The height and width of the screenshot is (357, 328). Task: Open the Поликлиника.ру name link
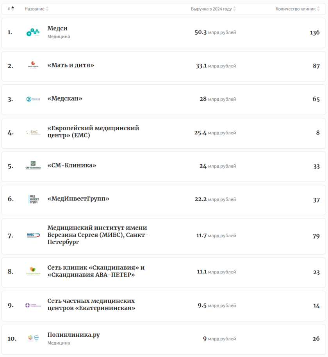[73, 335]
